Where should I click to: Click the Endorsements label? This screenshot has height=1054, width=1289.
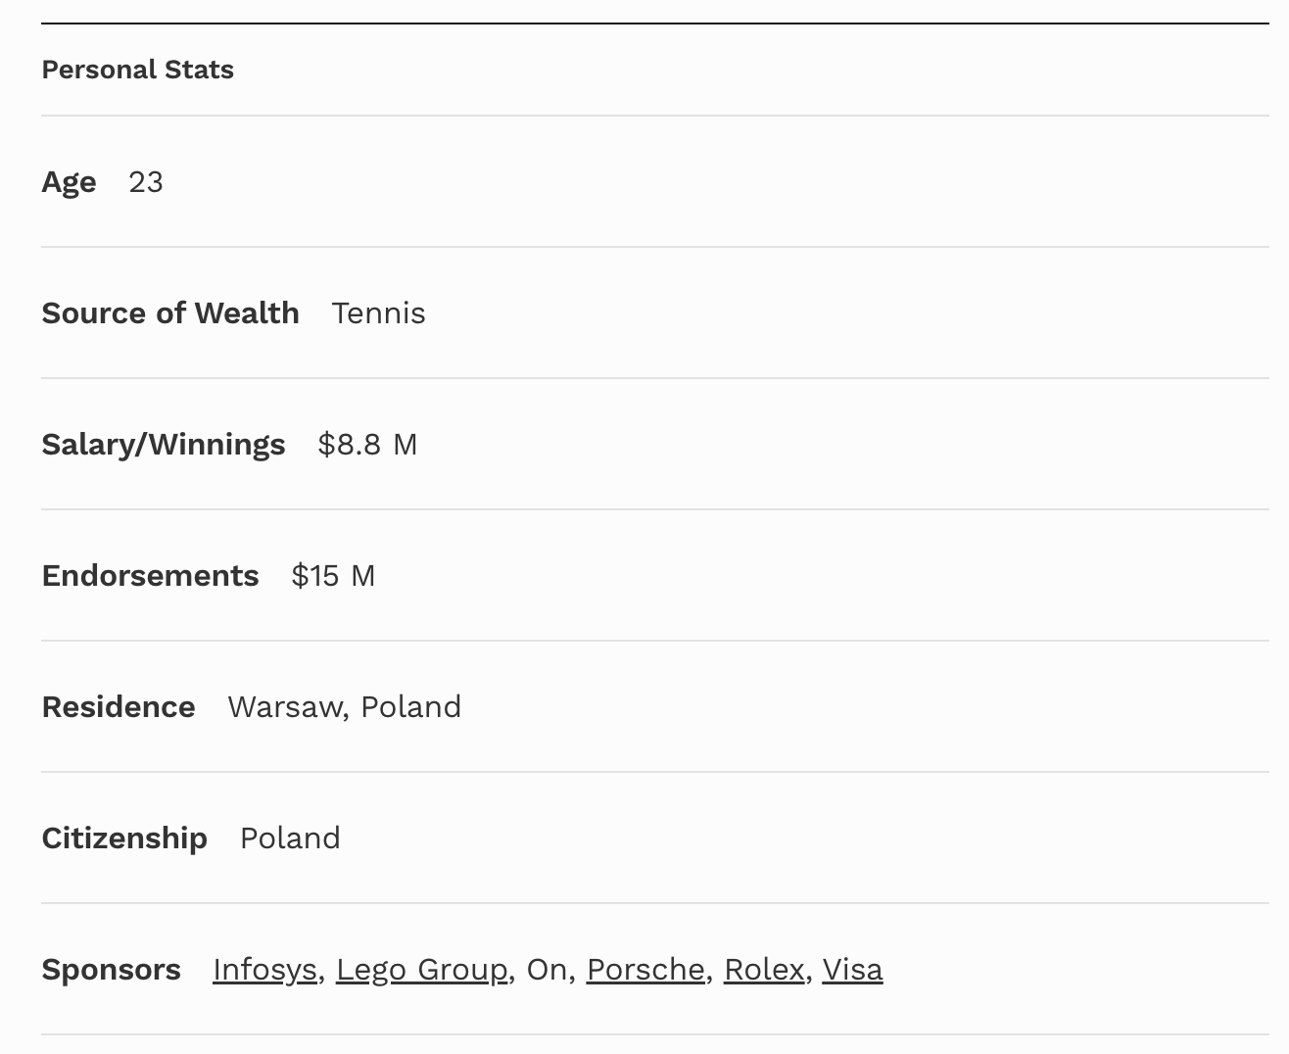click(x=150, y=576)
